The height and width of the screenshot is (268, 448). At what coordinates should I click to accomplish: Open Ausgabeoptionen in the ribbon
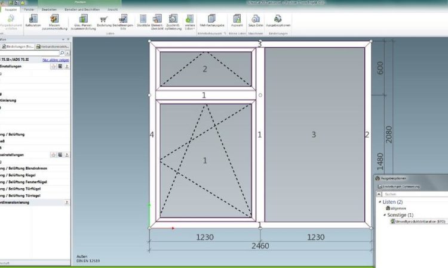[278, 21]
